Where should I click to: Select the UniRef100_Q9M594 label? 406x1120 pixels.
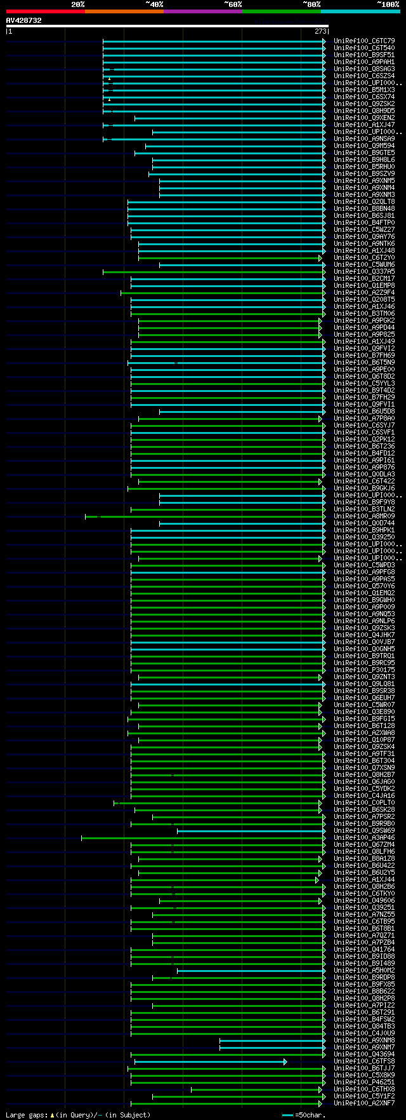tap(364, 146)
